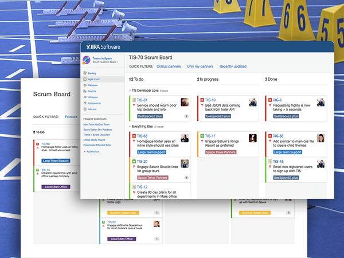
Task: Click the lightbulb icon on TIS-45
Action: [x=270, y=162]
